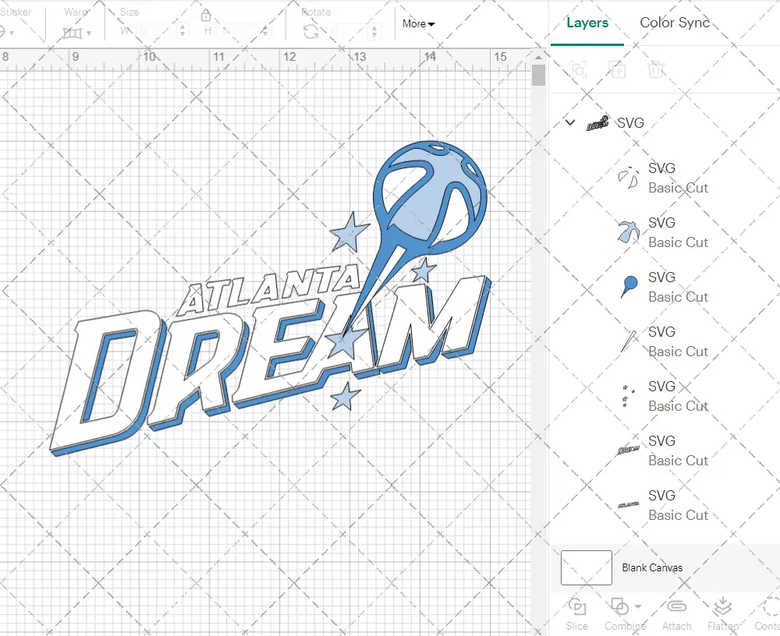The height and width of the screenshot is (636, 780).
Task: Click the Combine tool icon
Action: tap(619, 607)
